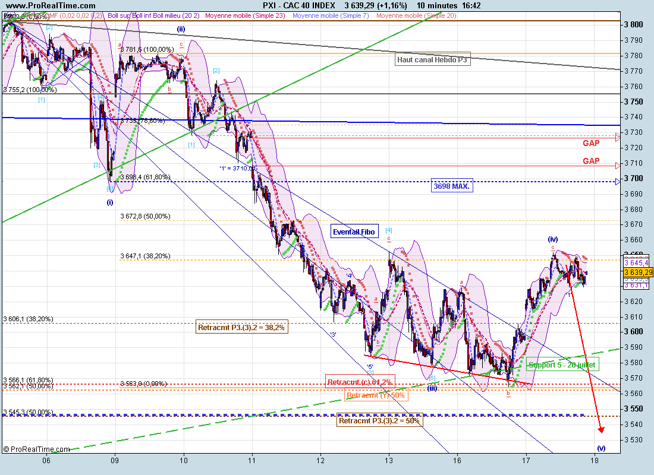Click red triangle marker on lower GAP line
The height and width of the screenshot is (475, 654).
(x=618, y=164)
